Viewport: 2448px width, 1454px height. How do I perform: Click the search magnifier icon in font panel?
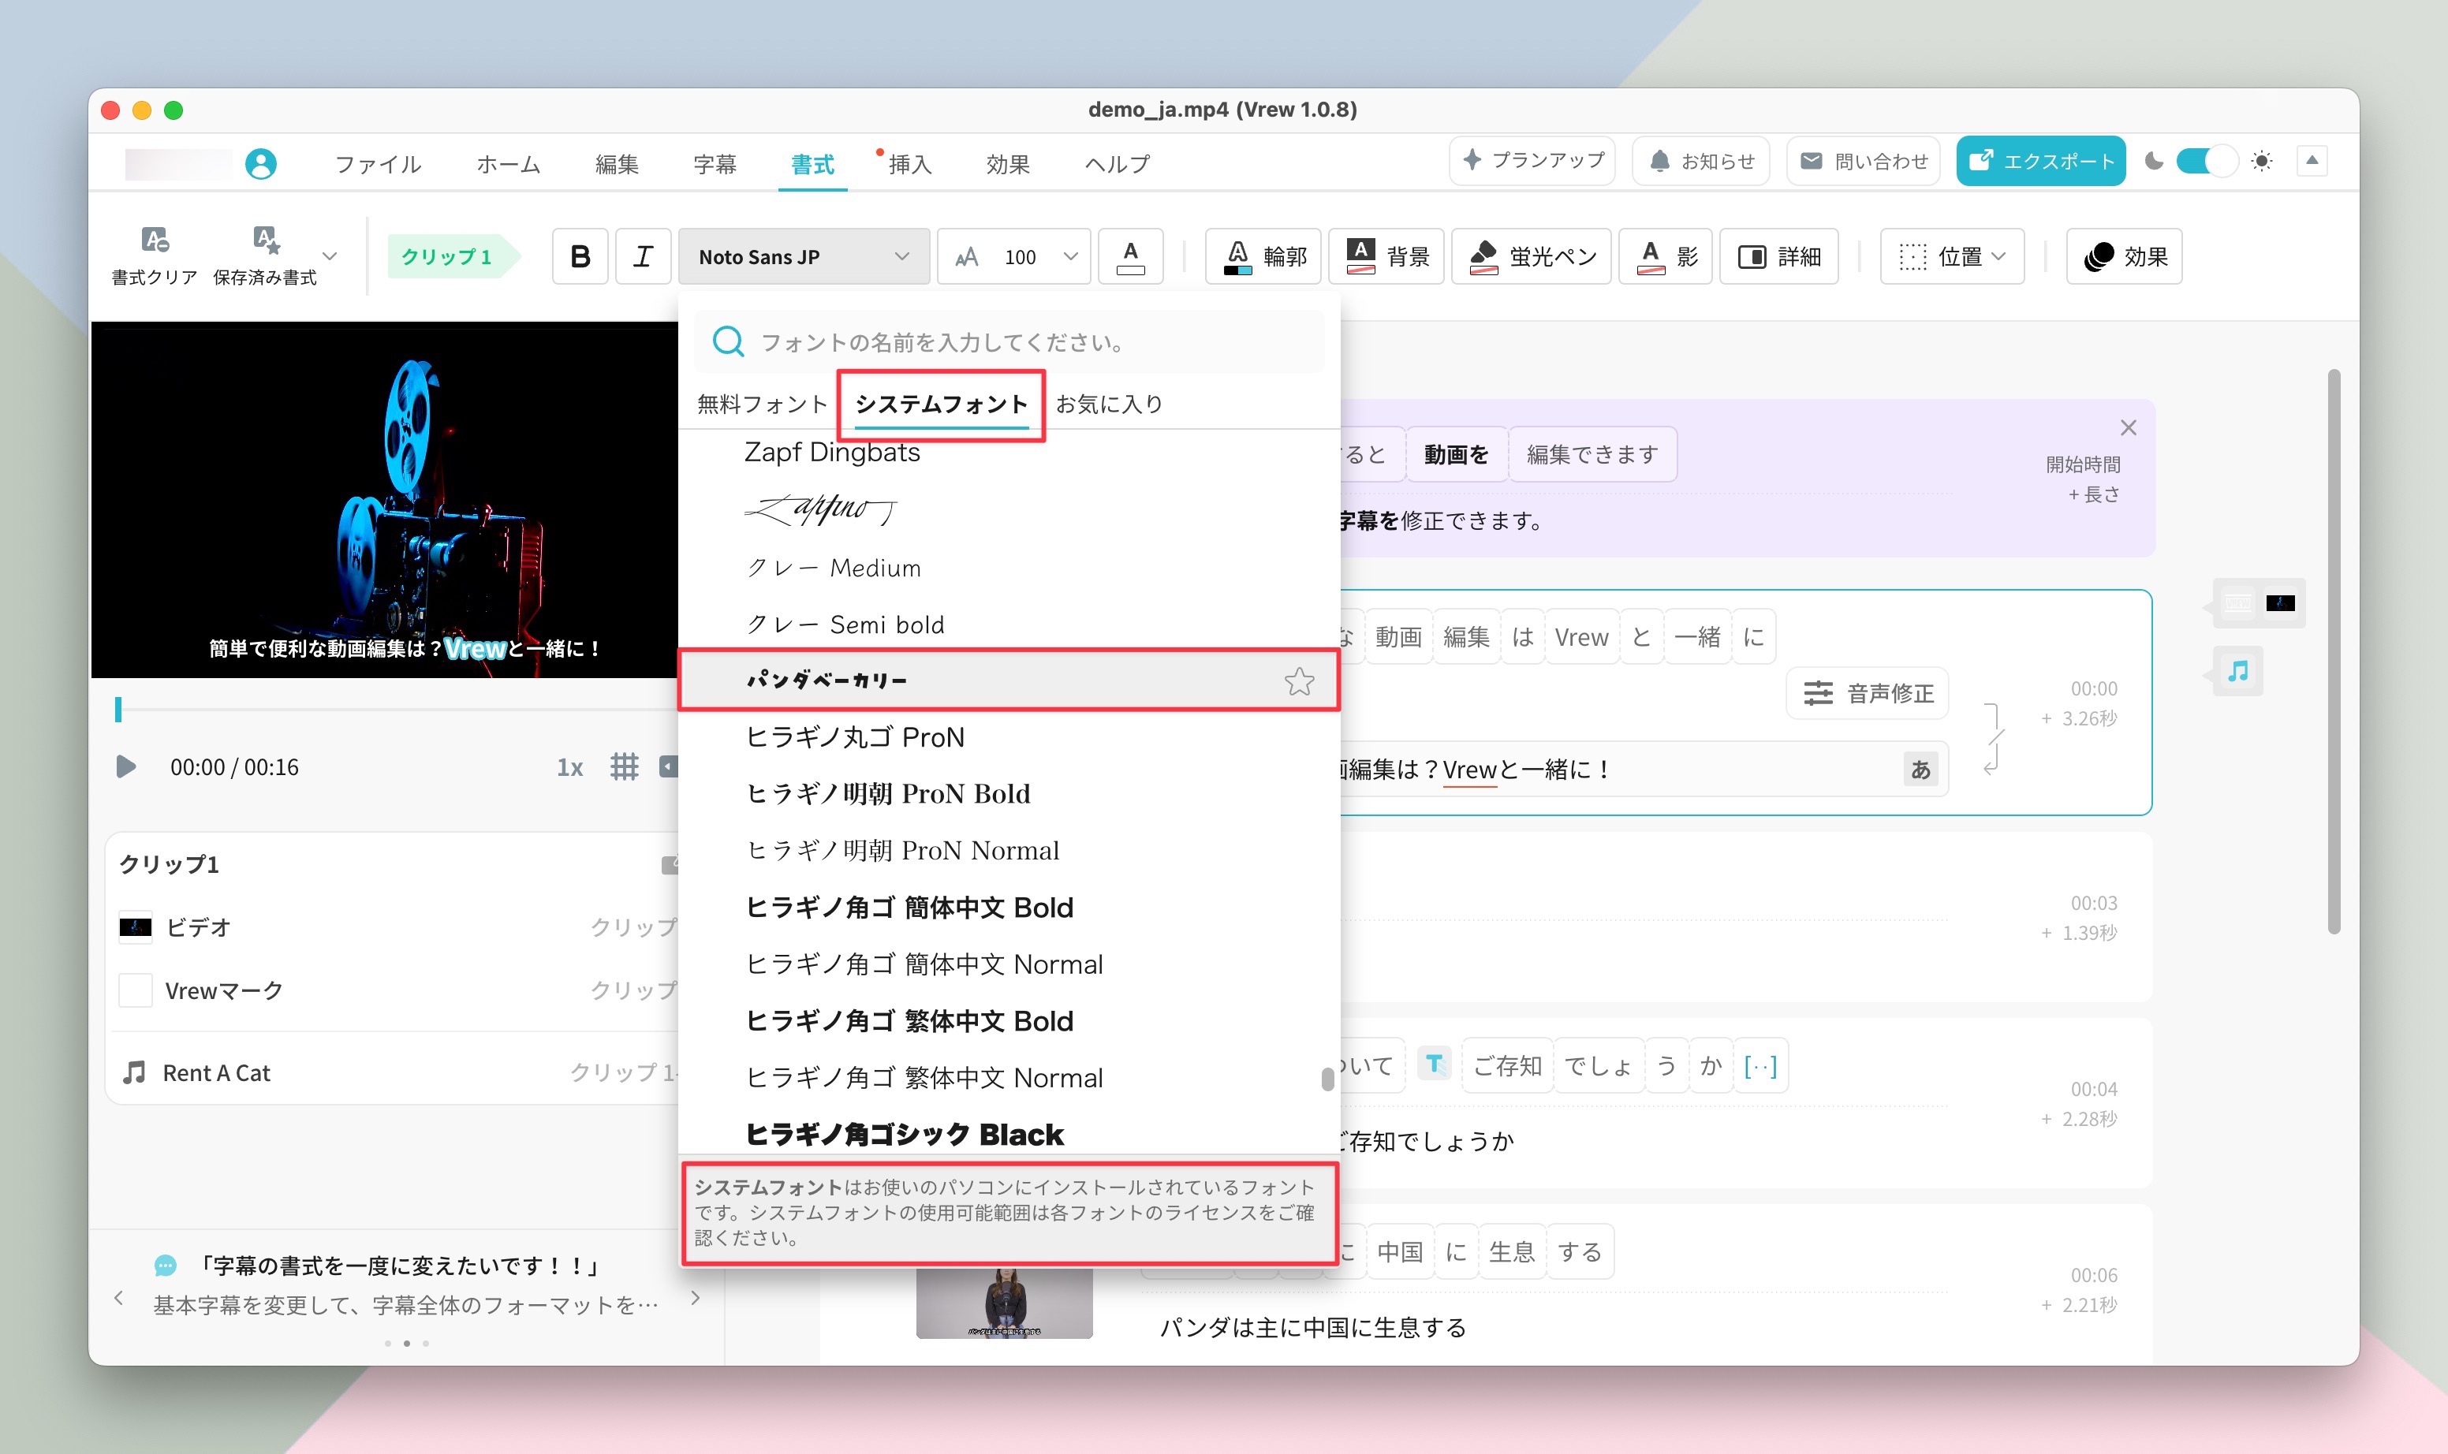pos(728,342)
